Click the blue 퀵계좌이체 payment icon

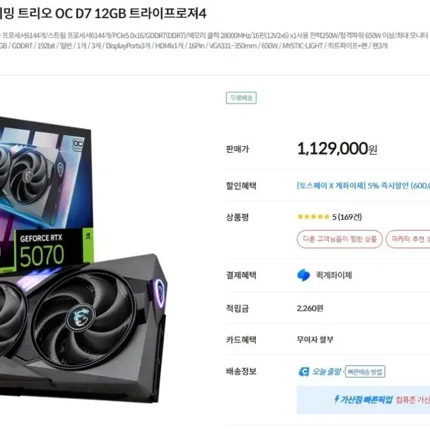point(303,275)
